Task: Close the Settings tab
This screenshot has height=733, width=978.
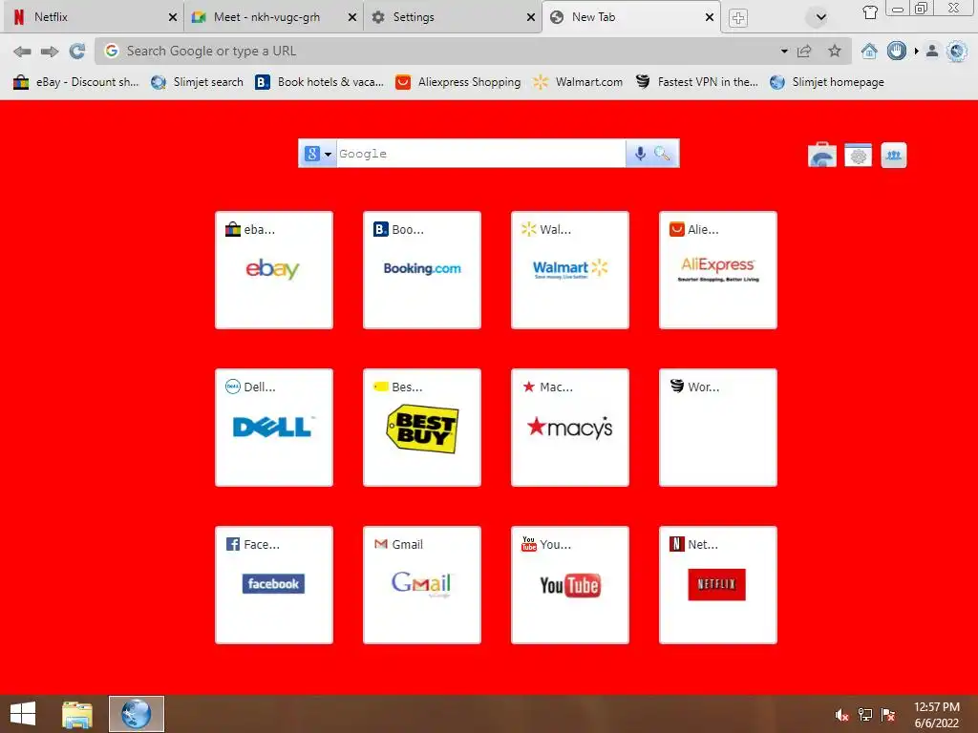Action: [531, 17]
